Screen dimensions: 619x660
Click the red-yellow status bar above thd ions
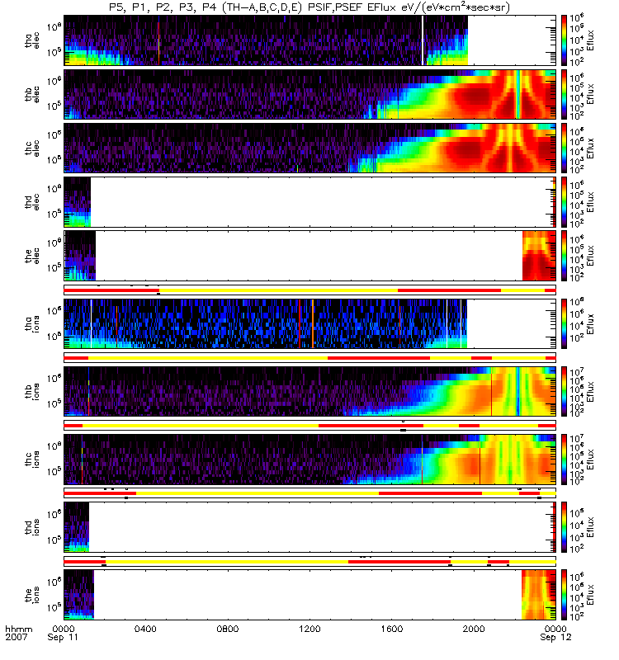coord(310,493)
